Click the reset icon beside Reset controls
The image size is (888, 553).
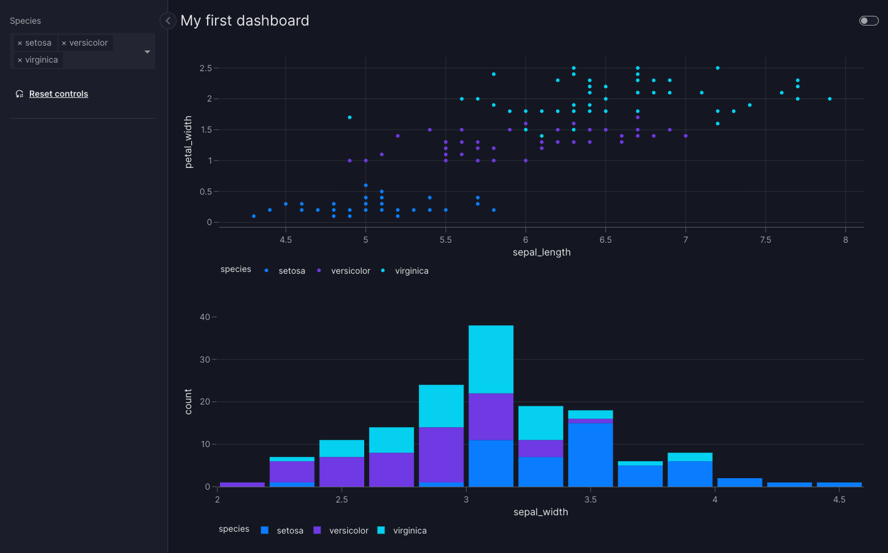(x=19, y=94)
